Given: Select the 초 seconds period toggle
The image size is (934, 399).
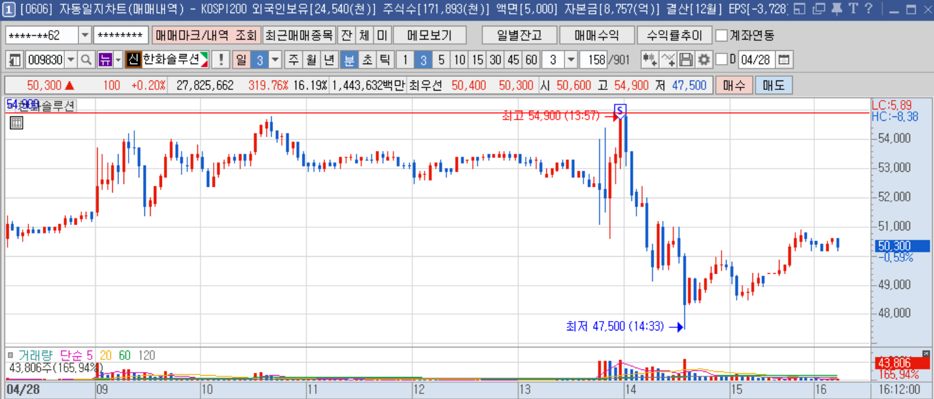Looking at the screenshot, I should [x=367, y=60].
